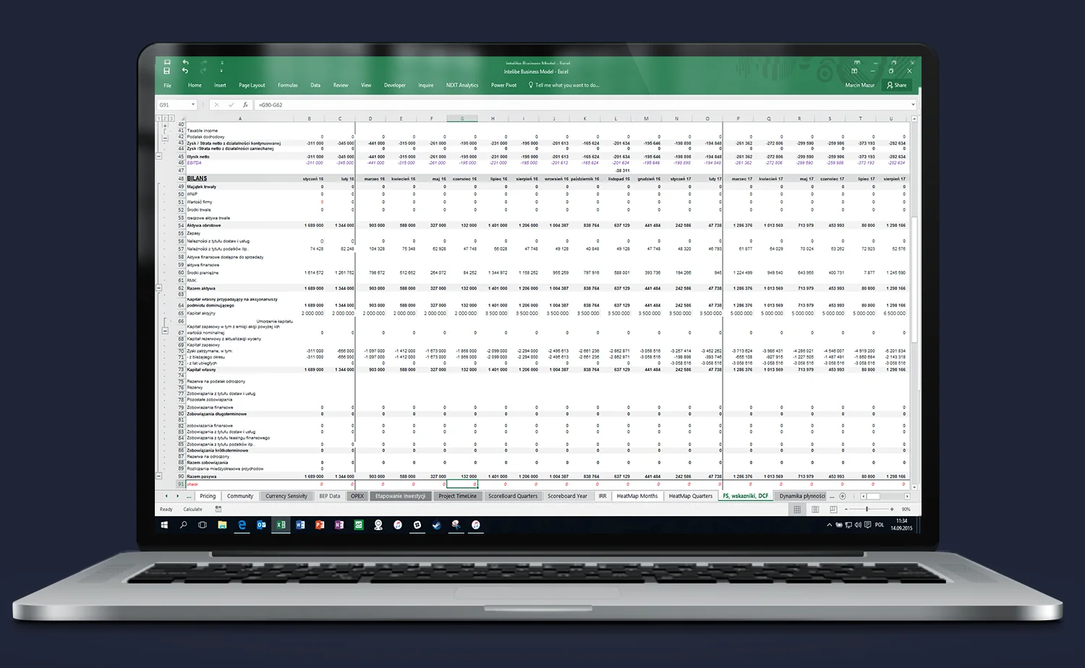Image resolution: width=1085 pixels, height=668 pixels.
Task: Show outline level 1
Action: click(x=159, y=118)
